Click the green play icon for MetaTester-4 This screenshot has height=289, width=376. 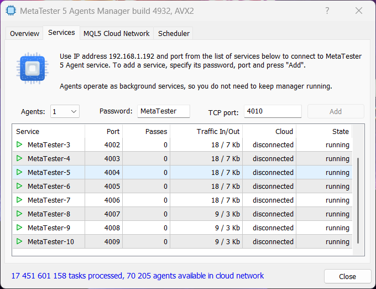pyautogui.click(x=19, y=158)
